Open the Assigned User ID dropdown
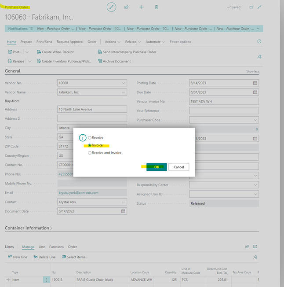This screenshot has height=287, width=284. coord(255,194)
